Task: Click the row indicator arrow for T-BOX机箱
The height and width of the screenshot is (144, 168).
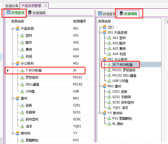Action: [8, 70]
